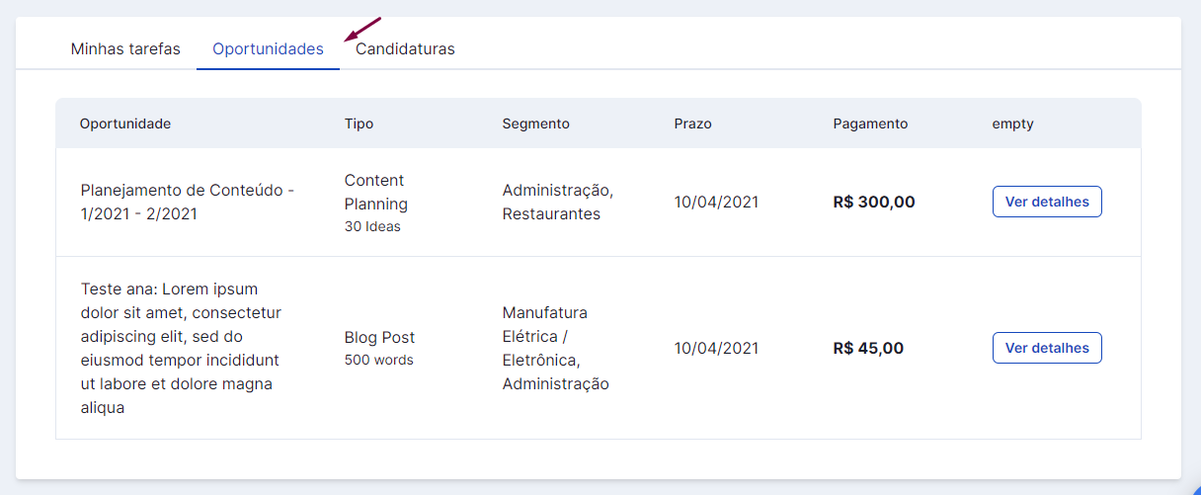Click the Segmento column header

pyautogui.click(x=535, y=124)
